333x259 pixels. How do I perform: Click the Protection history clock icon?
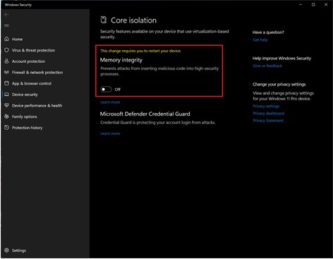[6, 128]
